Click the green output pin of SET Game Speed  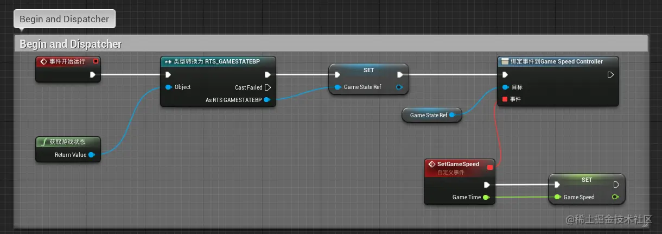615,197
